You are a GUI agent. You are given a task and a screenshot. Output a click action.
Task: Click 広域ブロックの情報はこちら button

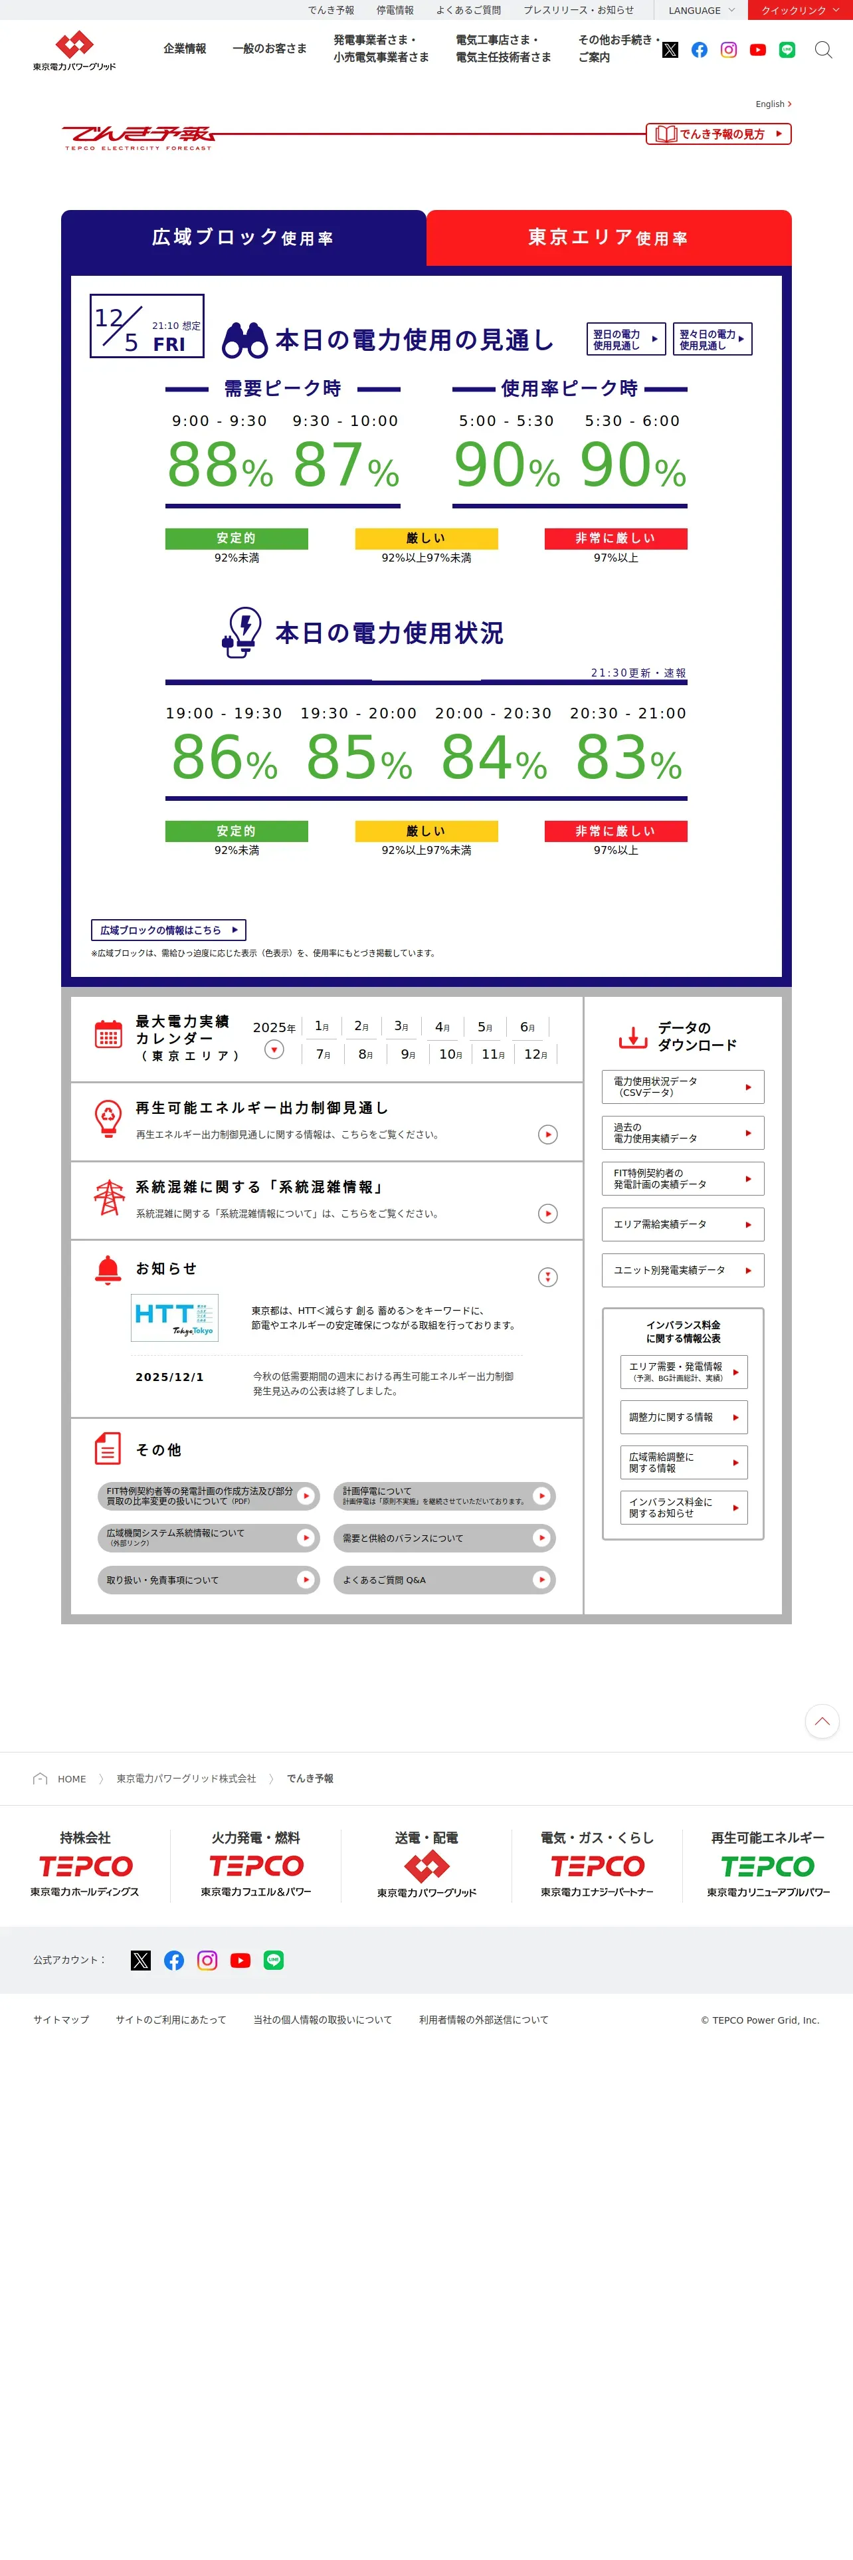(x=169, y=930)
